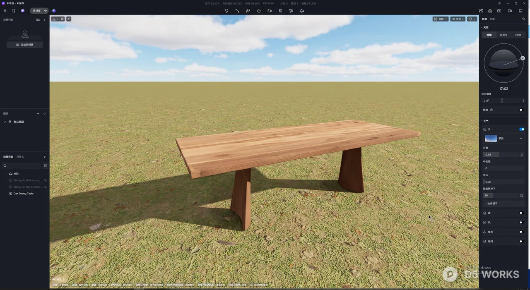530x290 pixels.
Task: Toggle visibility of Meshy_AI_Mailbox item
Action: (46, 180)
